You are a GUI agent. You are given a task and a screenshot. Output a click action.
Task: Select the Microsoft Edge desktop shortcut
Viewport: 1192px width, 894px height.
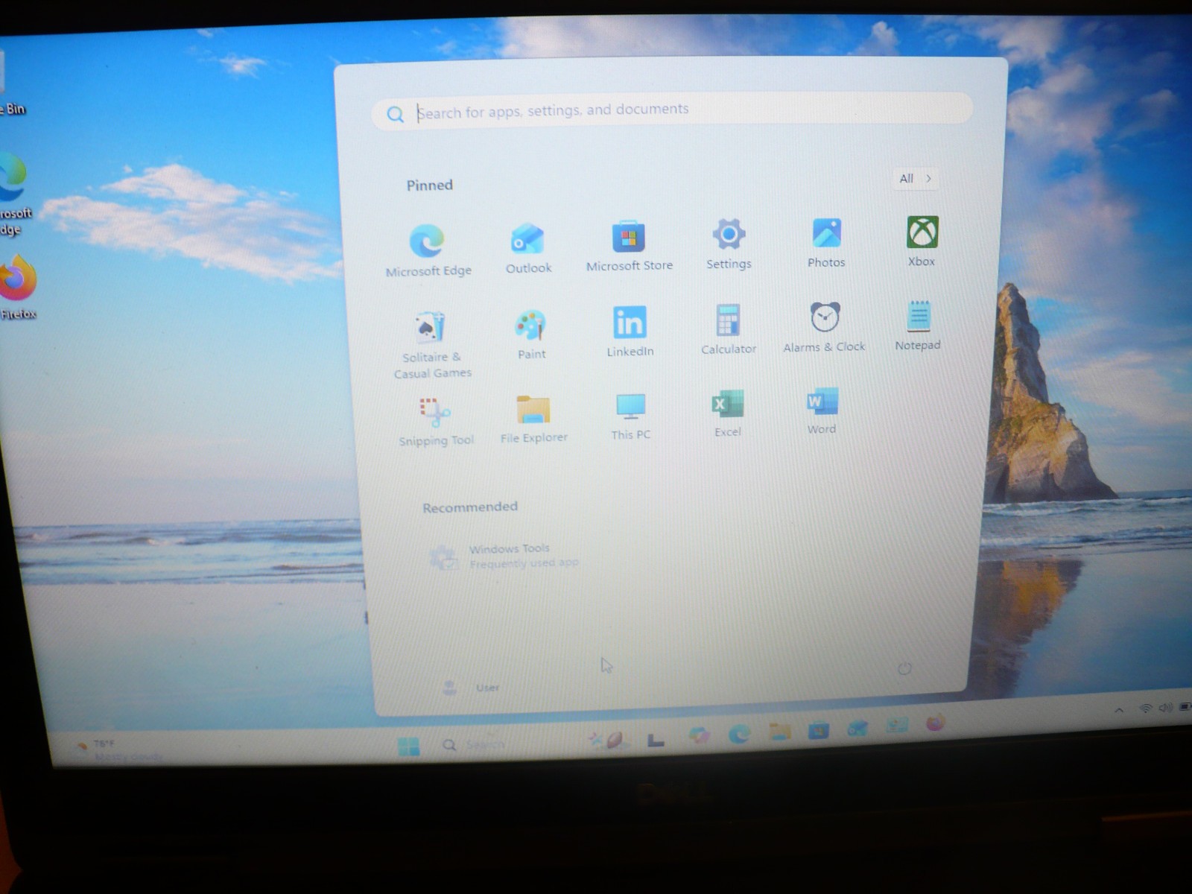(15, 195)
